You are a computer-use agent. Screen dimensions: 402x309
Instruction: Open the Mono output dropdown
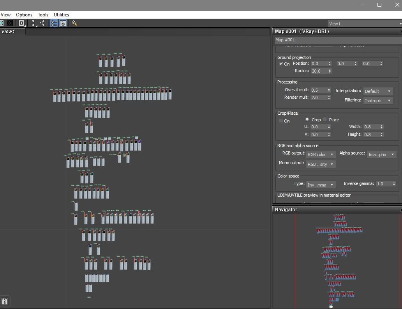(321, 164)
